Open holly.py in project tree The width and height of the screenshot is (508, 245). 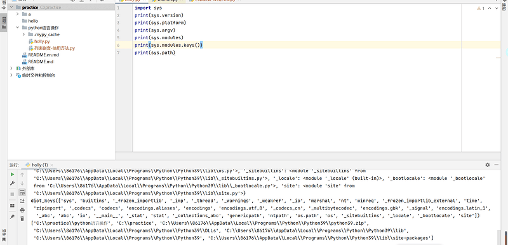tap(42, 41)
